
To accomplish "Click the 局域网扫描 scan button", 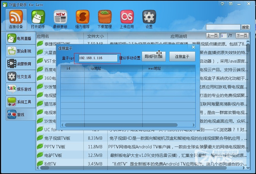I will pos(153,57).
